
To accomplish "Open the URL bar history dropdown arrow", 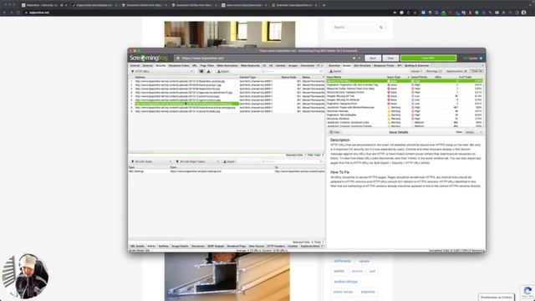I will click(359, 59).
